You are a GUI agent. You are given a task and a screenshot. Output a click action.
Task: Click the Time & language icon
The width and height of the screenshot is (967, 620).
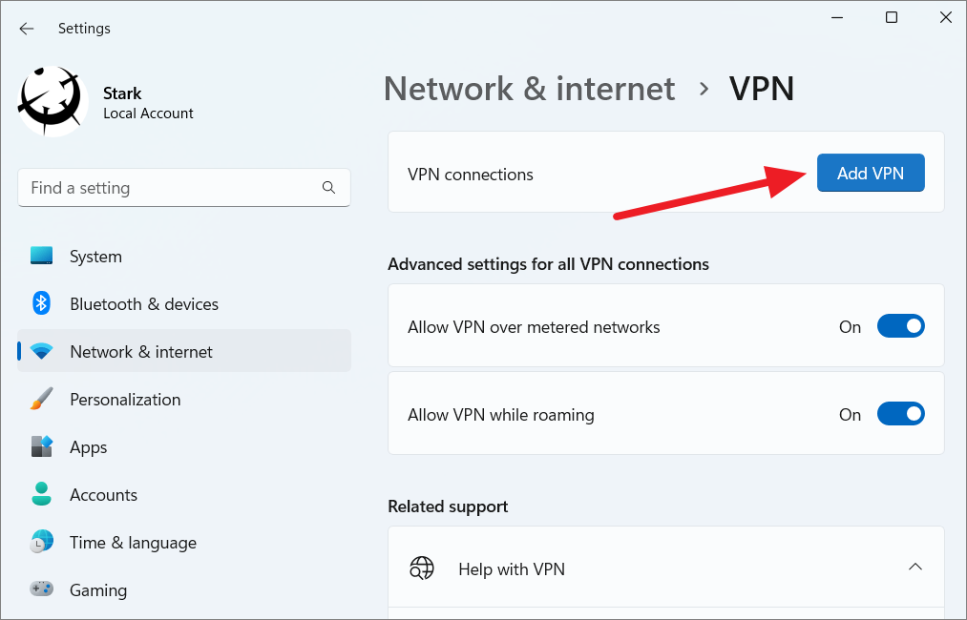[x=42, y=542]
